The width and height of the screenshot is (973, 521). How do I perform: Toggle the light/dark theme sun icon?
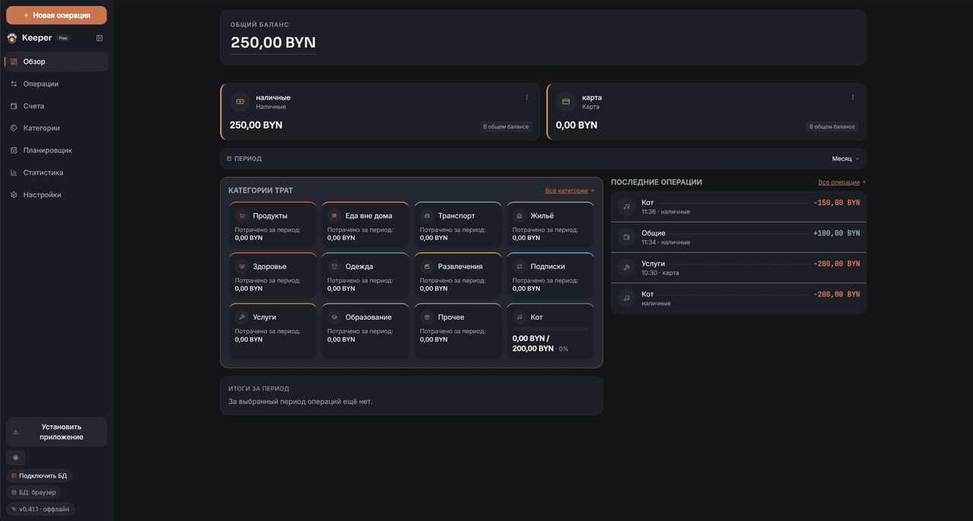15,458
